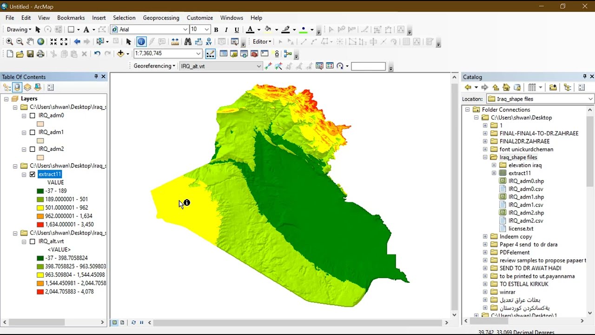Select the Zoom Out tool
Viewport: 595px width, 335px height.
coord(20,41)
